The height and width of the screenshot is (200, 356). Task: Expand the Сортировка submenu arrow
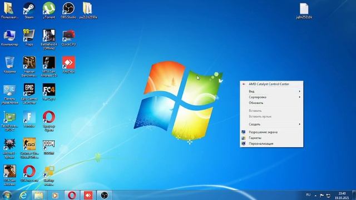[299, 97]
